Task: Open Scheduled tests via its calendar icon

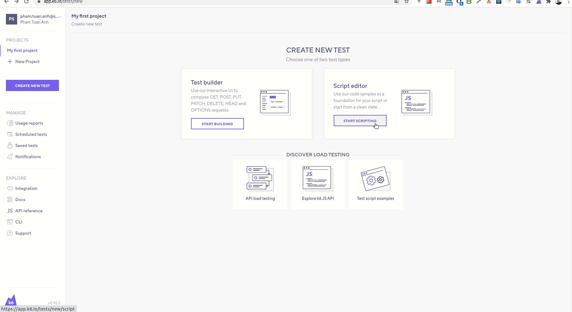Action: click(10, 134)
